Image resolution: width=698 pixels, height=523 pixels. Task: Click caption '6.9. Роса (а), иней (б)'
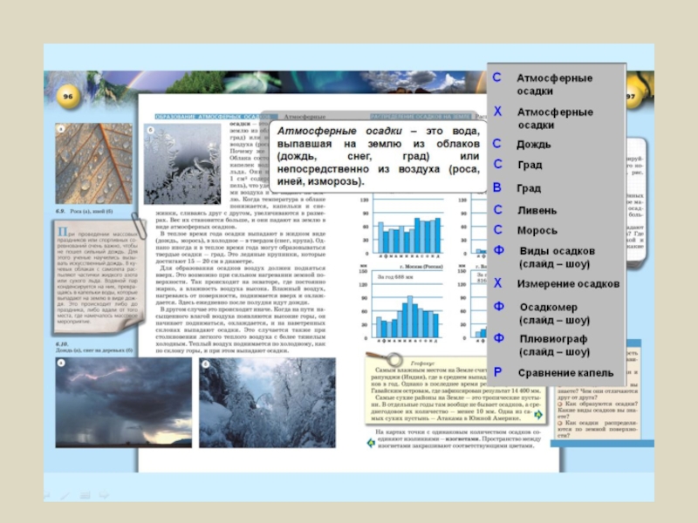84,211
